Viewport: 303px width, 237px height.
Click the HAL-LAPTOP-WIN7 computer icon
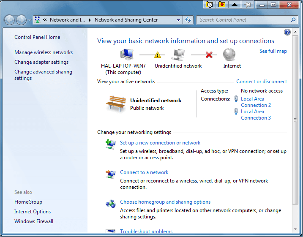tap(127, 54)
